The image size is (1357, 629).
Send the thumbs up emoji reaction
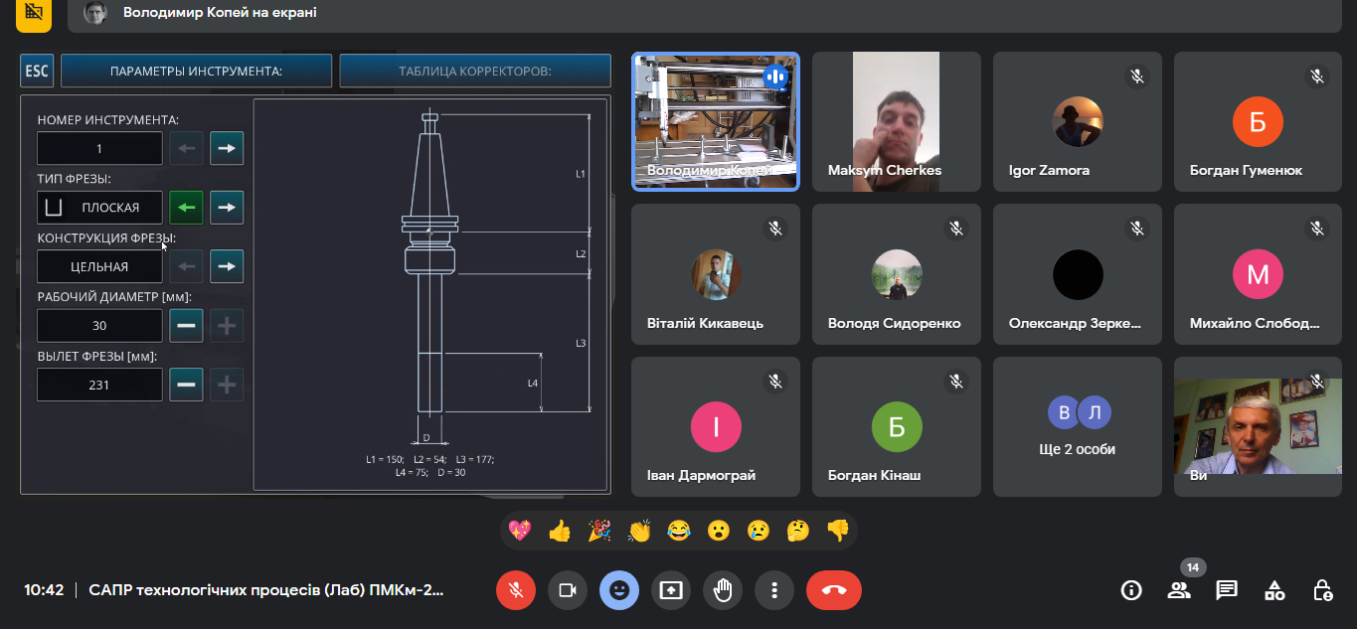560,531
